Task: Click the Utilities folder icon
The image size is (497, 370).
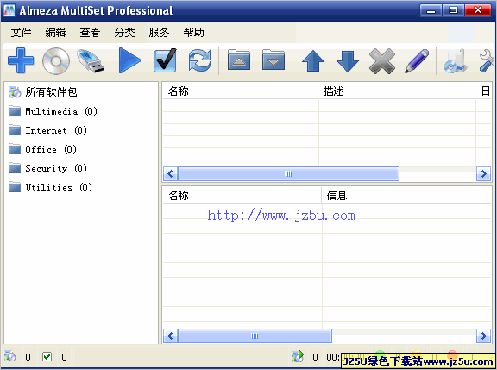Action: pyautogui.click(x=15, y=187)
